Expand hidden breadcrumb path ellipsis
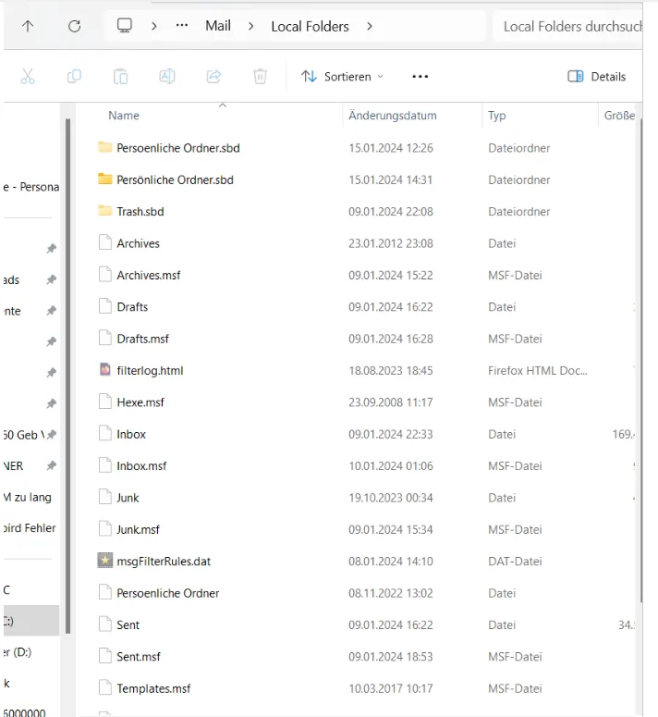The height and width of the screenshot is (717, 658). (182, 26)
